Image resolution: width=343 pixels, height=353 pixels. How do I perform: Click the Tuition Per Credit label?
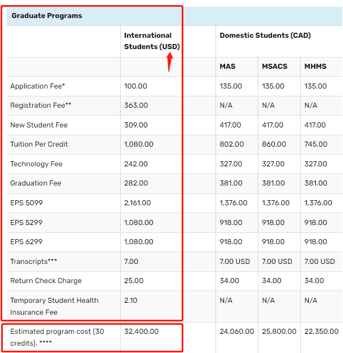point(39,144)
